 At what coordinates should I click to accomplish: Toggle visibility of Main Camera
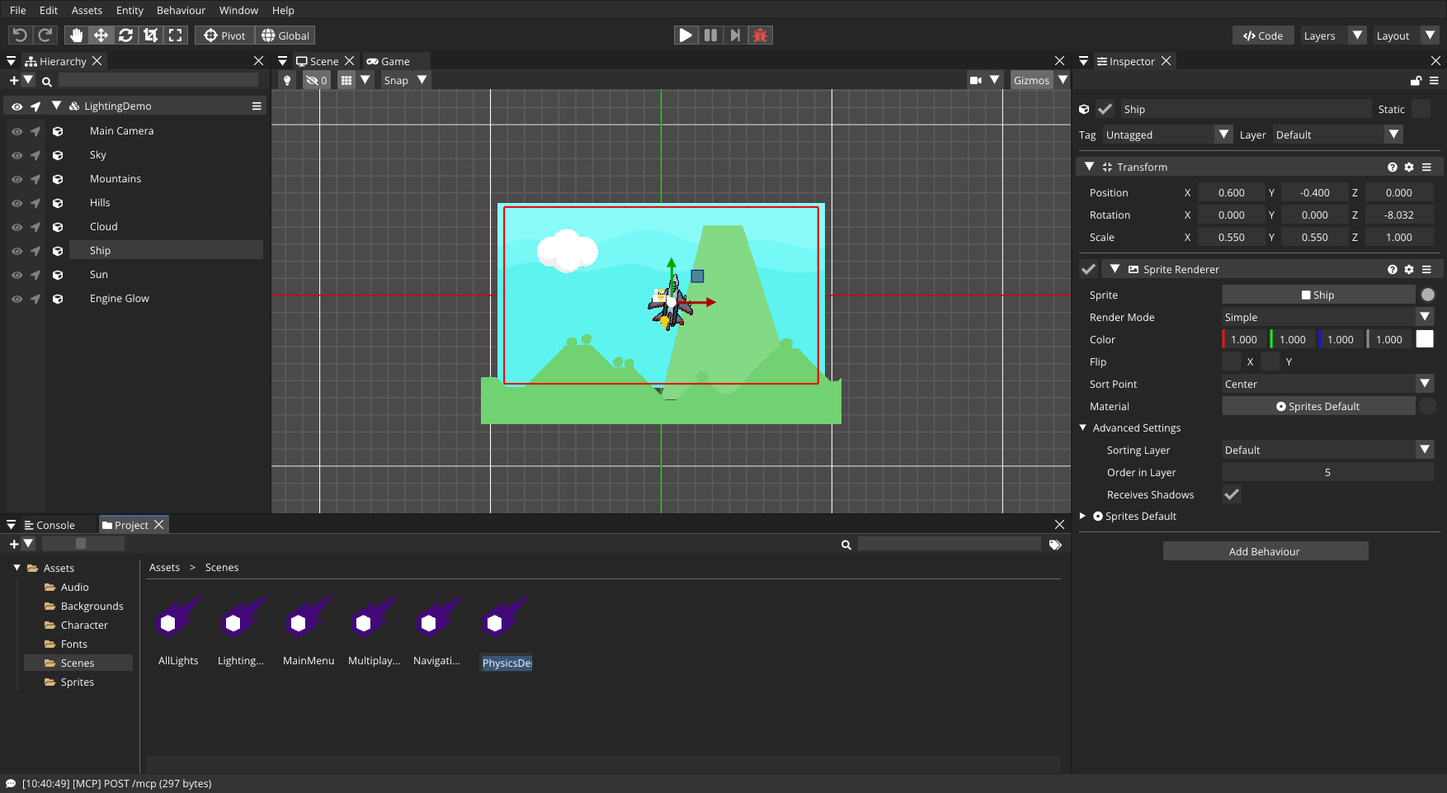(x=16, y=130)
